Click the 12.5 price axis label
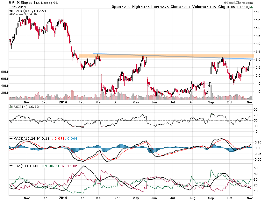This screenshot has width=265, height=201. coord(257,67)
